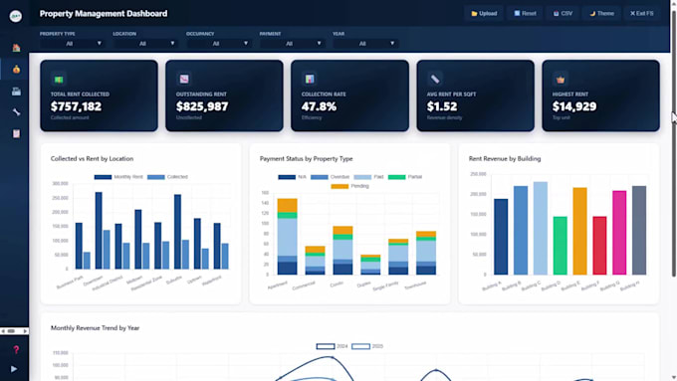Open the Location filter dropdown

145,44
